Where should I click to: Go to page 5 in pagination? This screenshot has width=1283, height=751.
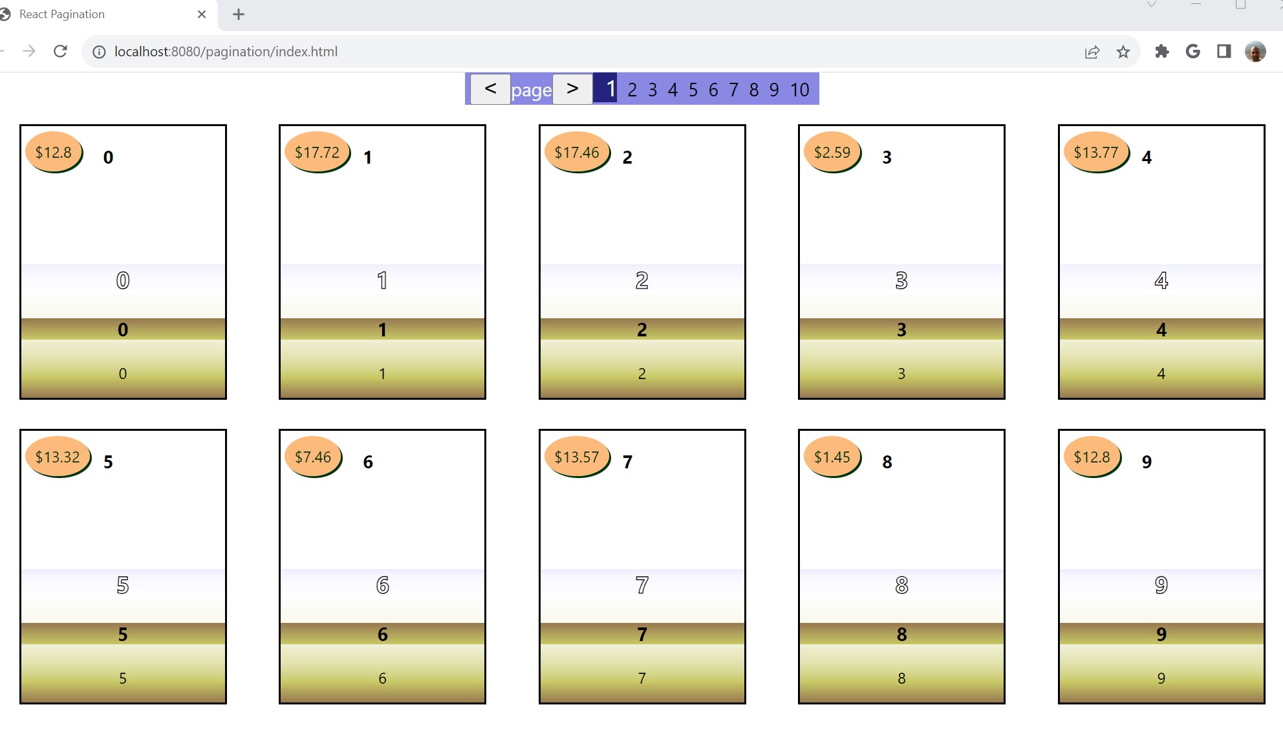tap(693, 89)
